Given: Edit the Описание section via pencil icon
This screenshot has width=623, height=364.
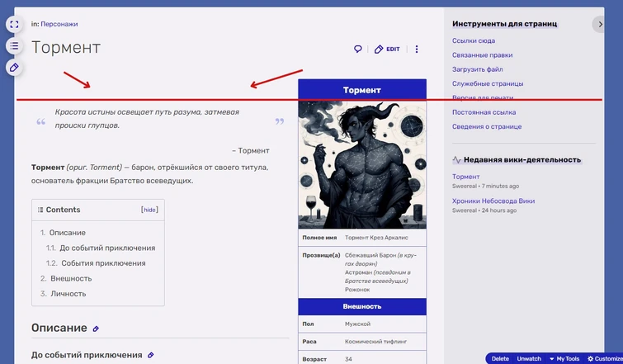Looking at the screenshot, I should coord(96,329).
